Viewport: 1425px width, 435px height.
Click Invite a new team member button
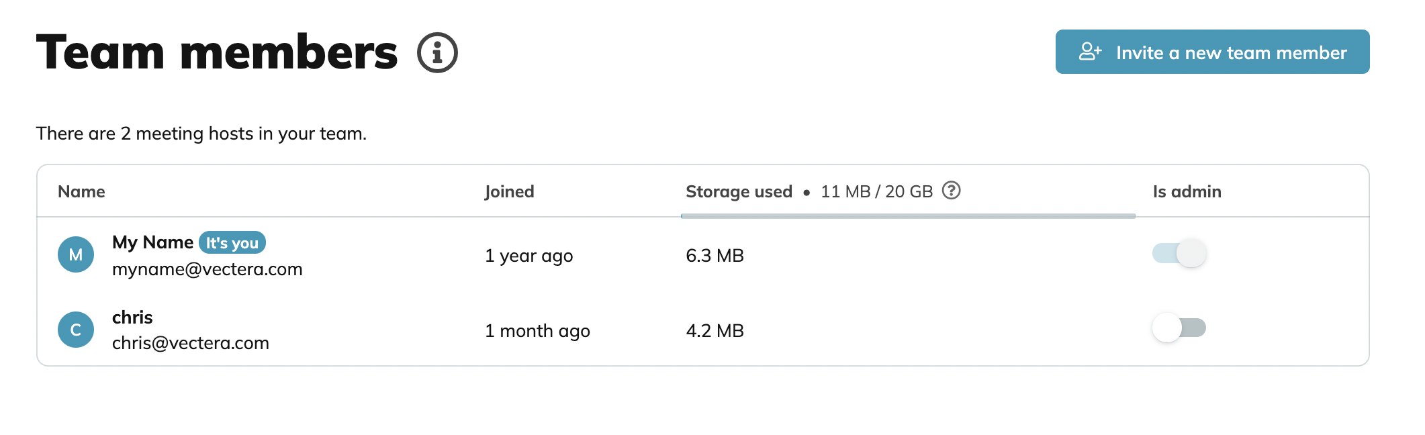click(1212, 52)
